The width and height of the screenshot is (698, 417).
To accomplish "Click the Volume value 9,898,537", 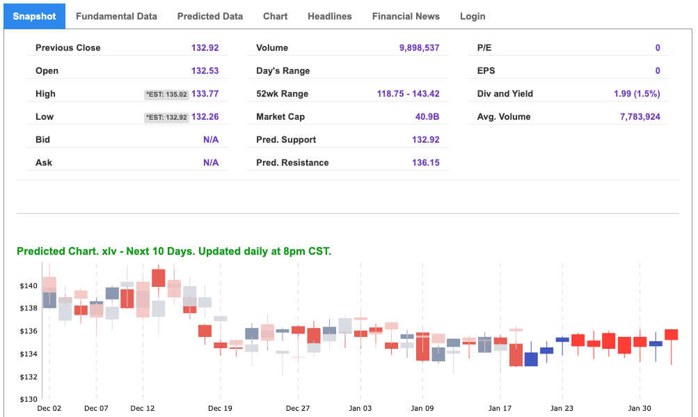I will [419, 47].
